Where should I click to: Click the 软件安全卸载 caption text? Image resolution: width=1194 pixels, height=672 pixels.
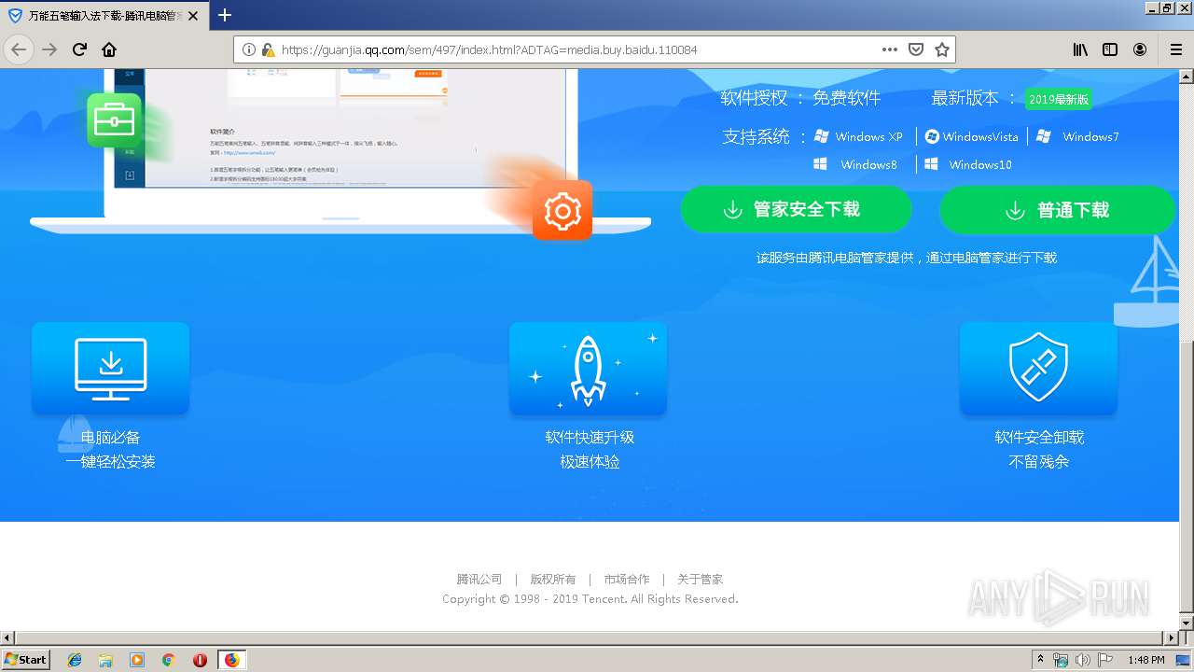click(x=1039, y=437)
